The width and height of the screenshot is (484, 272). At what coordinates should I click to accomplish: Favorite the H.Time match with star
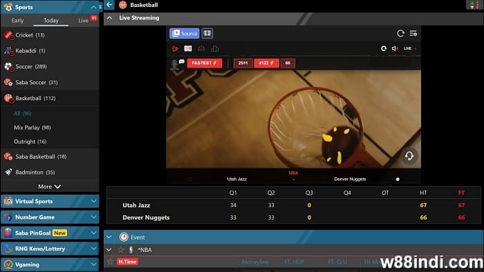click(x=110, y=262)
